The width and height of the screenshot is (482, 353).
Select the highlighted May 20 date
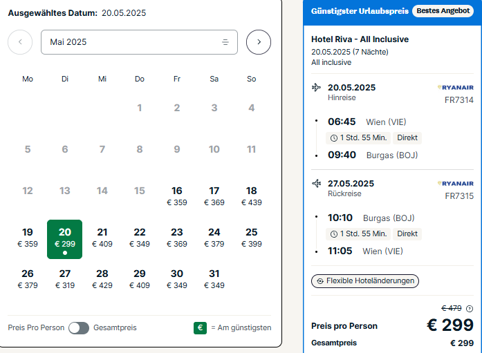tap(65, 239)
